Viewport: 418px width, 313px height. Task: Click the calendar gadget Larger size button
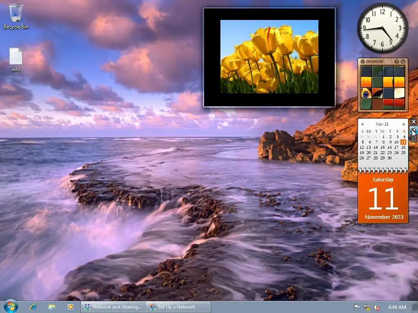tap(414, 130)
